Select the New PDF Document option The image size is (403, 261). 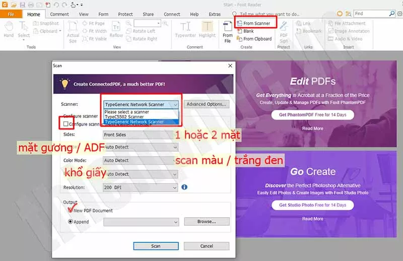coord(71,210)
